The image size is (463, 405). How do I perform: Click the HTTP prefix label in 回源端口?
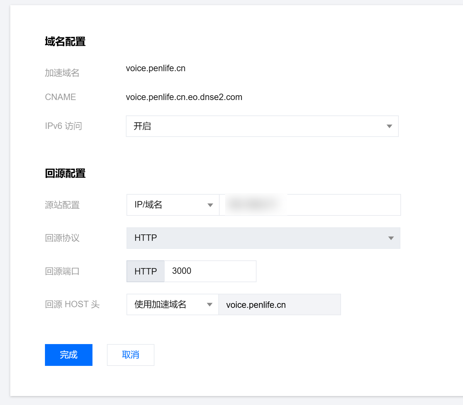tap(145, 271)
